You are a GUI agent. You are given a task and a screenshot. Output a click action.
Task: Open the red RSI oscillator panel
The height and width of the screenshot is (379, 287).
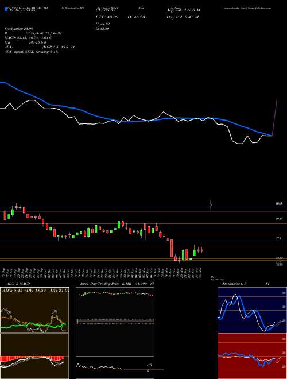(x=252, y=356)
